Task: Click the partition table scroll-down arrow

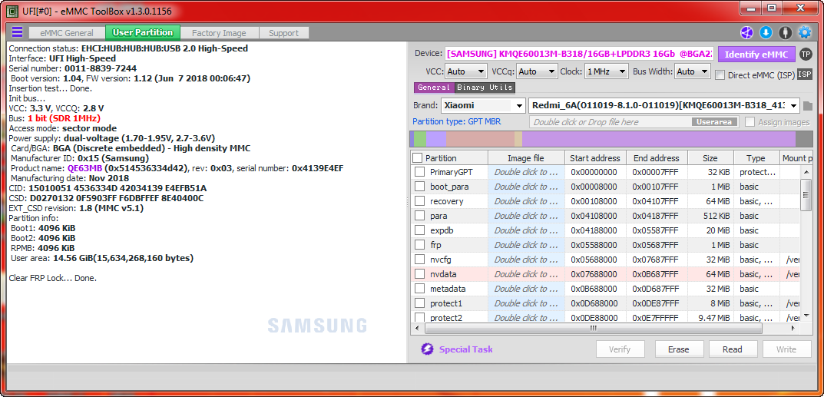Action: pos(806,316)
